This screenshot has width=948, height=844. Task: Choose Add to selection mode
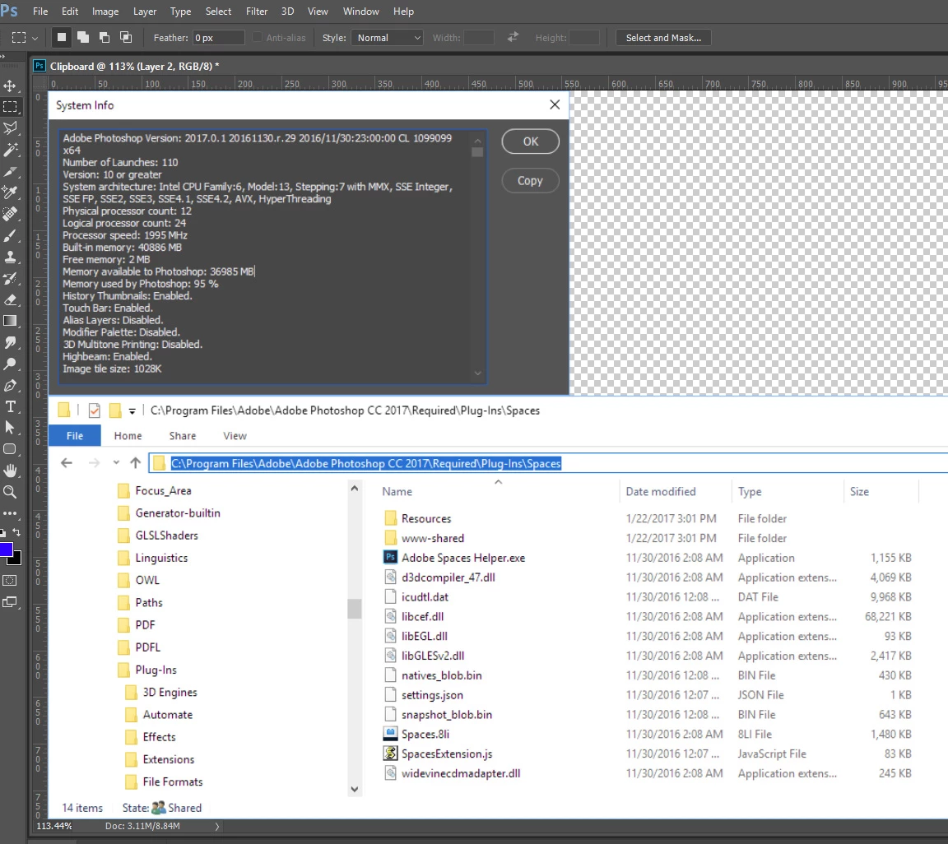(83, 37)
